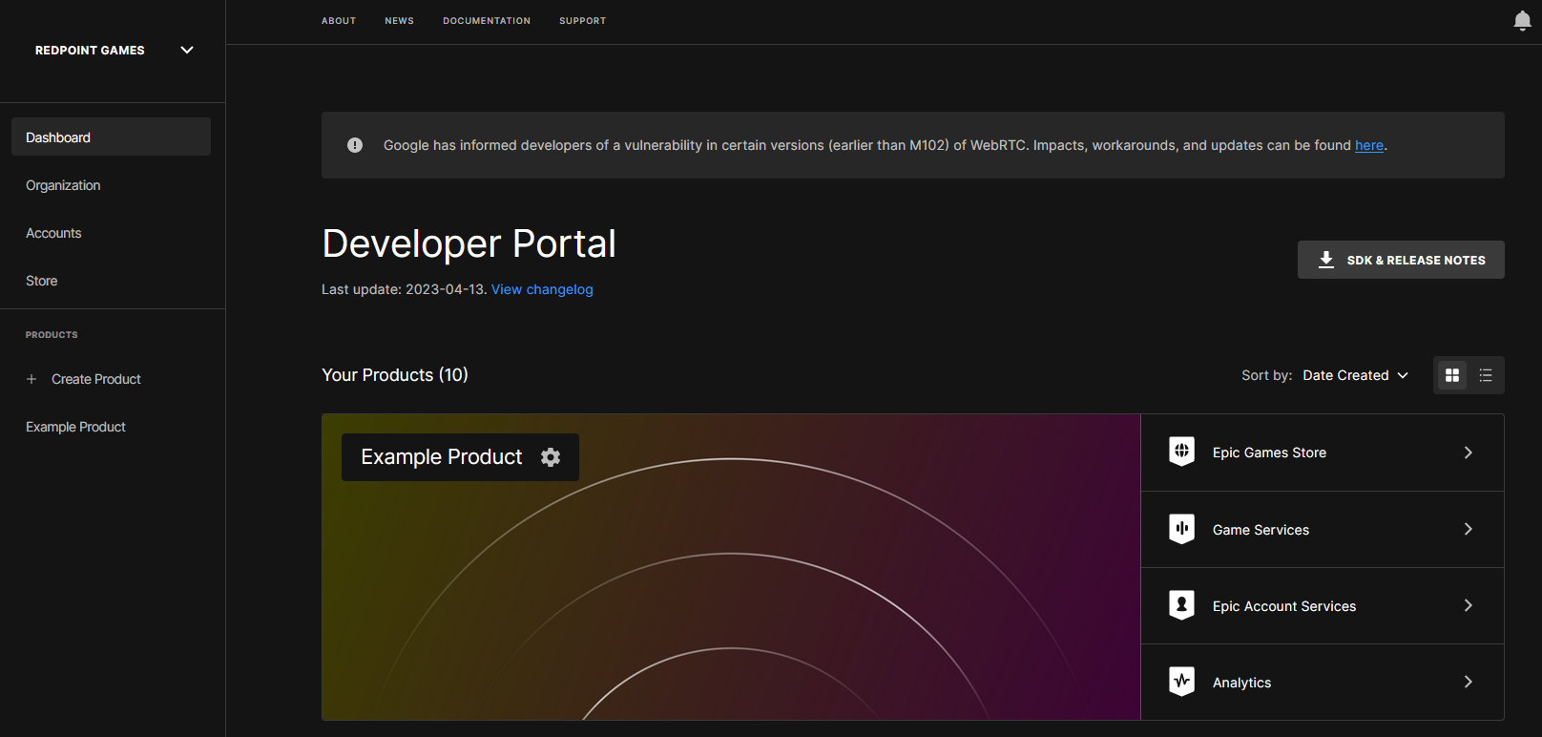This screenshot has height=737, width=1542.
Task: Expand Epic Account Services chevron
Action: click(1469, 605)
